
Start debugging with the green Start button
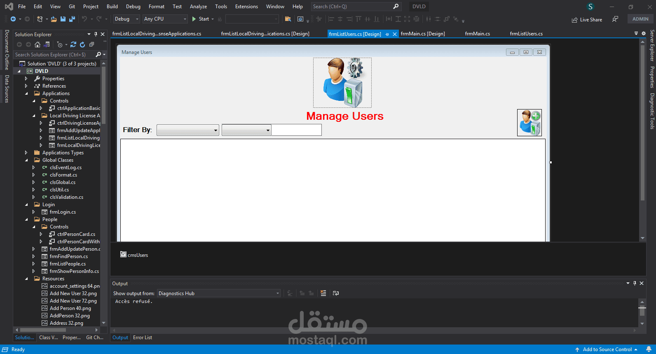201,19
